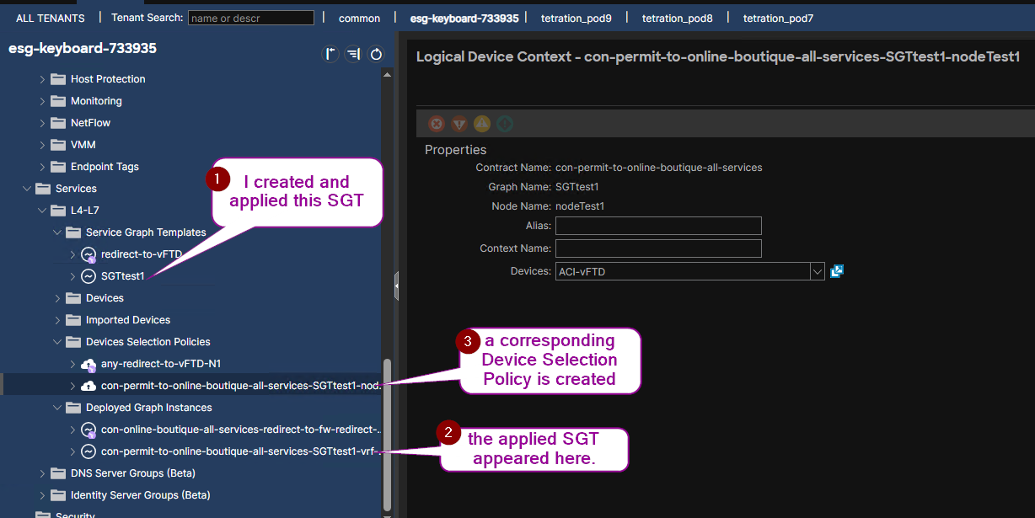Click the Context Name input field
Screen dimensions: 1035x518
coord(658,248)
